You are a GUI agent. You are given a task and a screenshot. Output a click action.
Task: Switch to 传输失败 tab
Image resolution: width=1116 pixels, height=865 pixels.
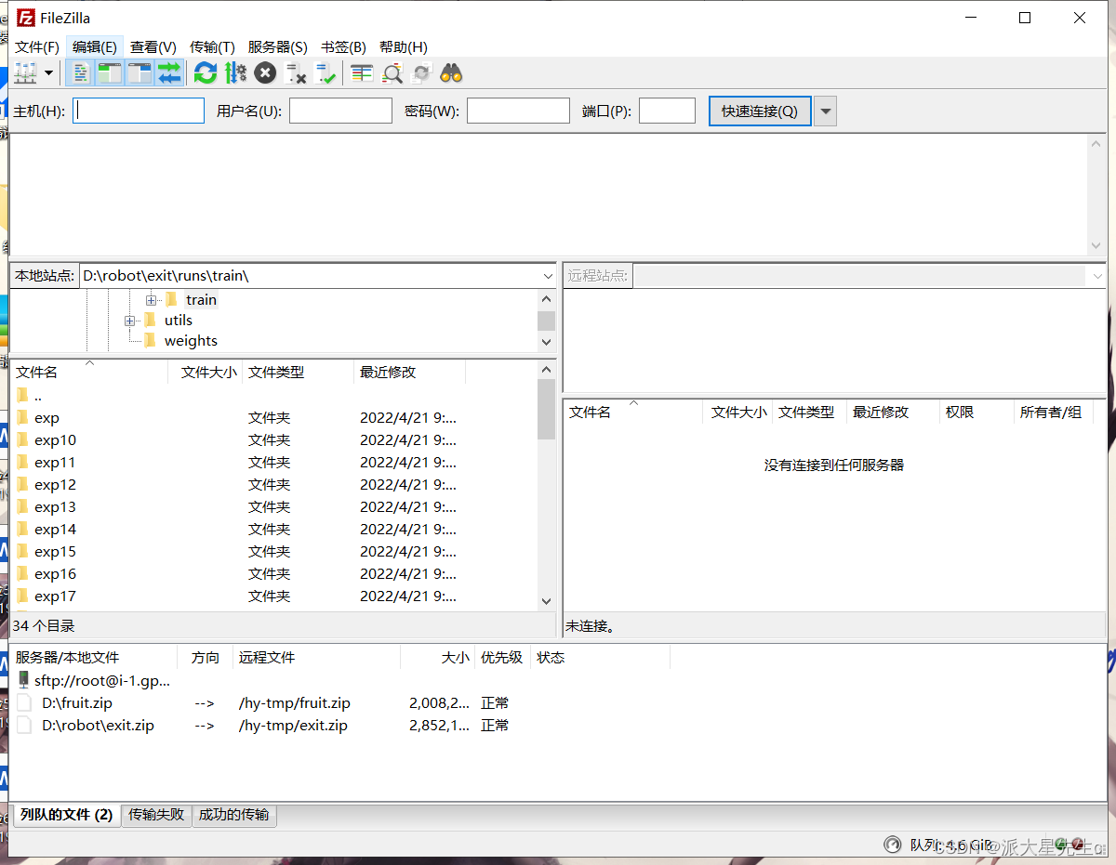tap(156, 815)
